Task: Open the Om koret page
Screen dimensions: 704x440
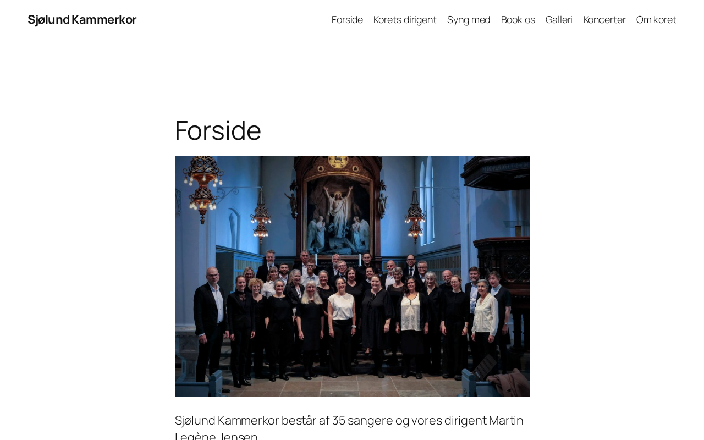Action: (x=656, y=19)
